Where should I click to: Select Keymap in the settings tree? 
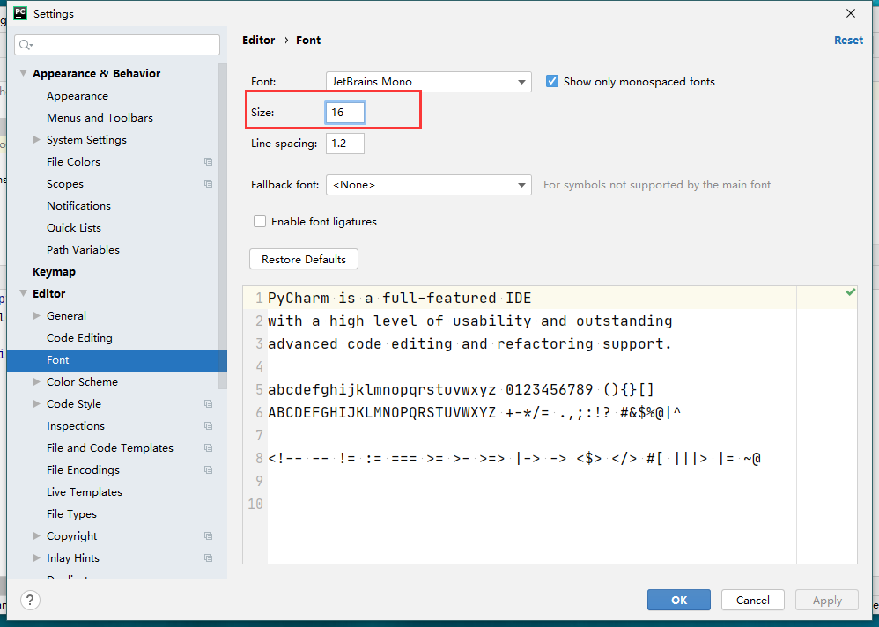click(54, 272)
